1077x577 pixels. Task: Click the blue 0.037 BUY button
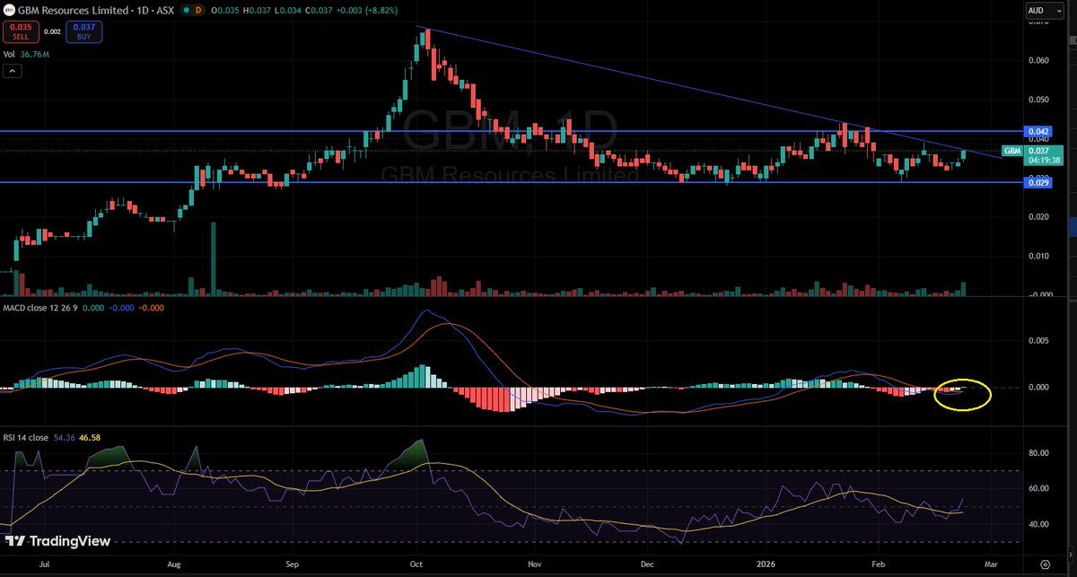(83, 33)
